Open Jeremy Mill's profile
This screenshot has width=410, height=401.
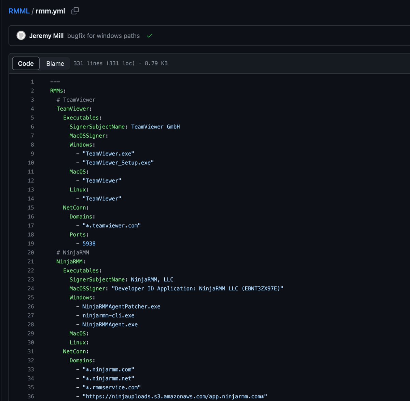click(x=46, y=36)
